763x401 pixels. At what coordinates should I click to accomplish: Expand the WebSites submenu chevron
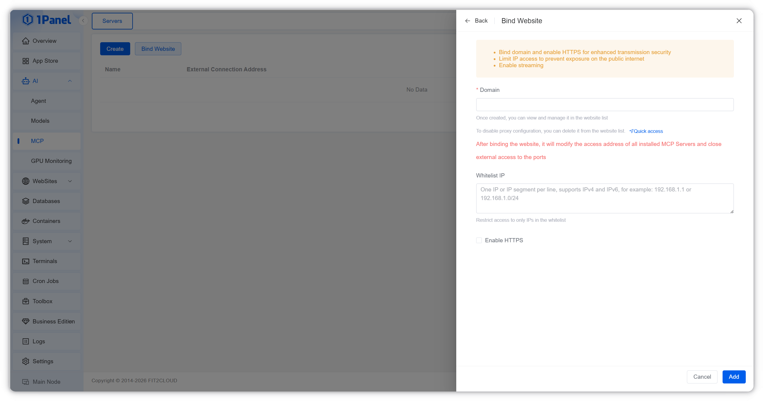point(70,181)
